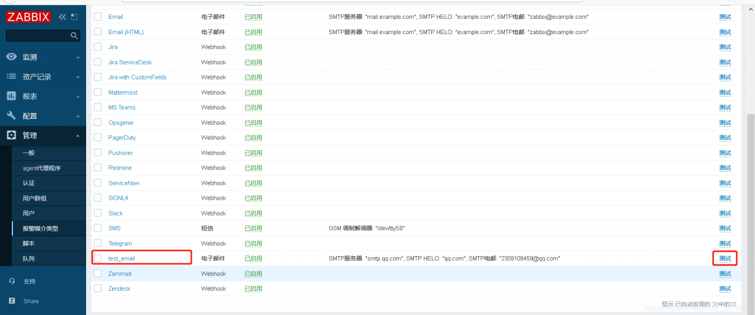This screenshot has height=315, width=755.
Task: Expand the 配置 menu chevron
Action: pos(78,116)
